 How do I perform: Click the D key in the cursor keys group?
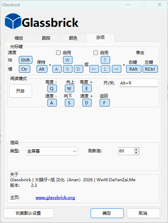[x=78, y=69]
